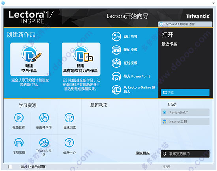Click 从 Lectora Online 包导入 text

point(139,89)
